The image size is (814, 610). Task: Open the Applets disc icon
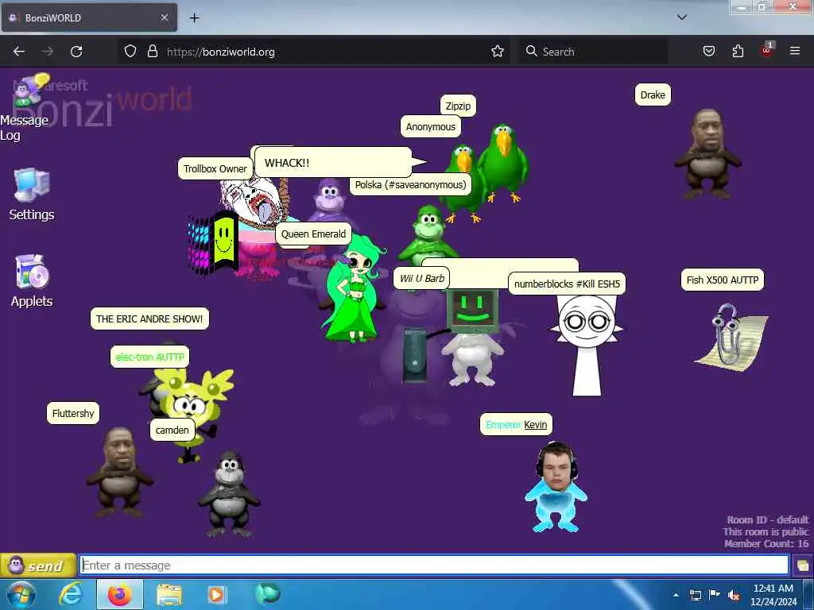click(x=32, y=281)
